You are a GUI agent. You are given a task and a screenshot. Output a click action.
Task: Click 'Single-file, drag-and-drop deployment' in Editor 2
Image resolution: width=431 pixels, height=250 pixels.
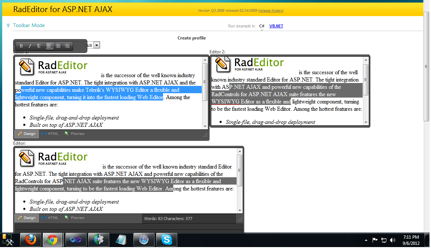pos(271,122)
